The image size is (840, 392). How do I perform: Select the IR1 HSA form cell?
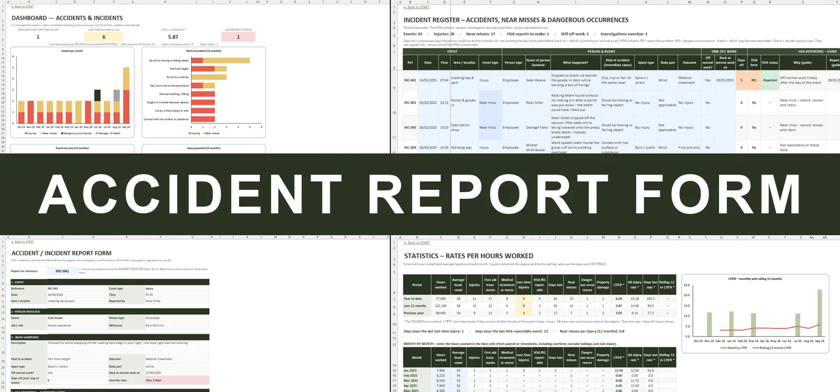pos(754,80)
